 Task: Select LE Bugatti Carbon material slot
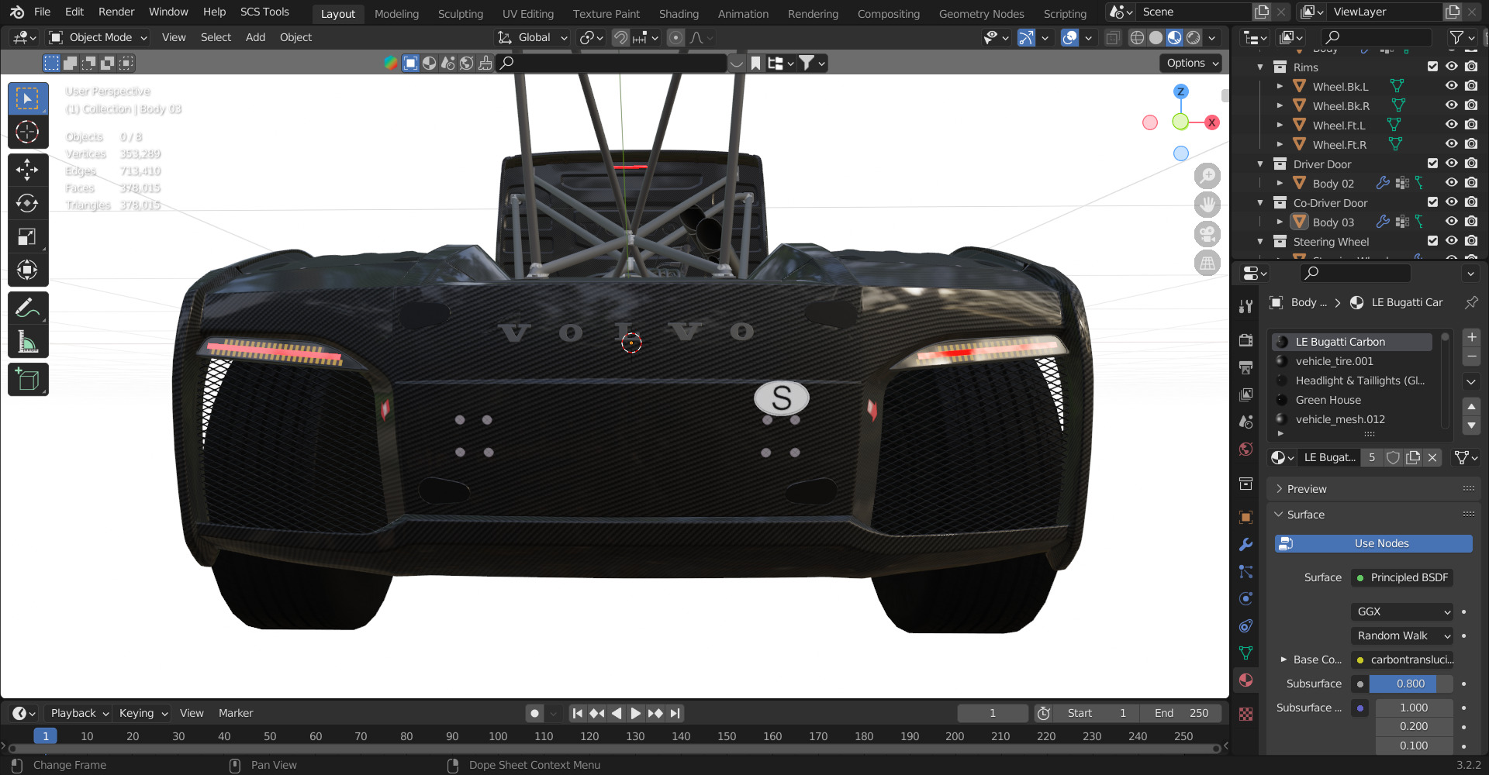click(1353, 342)
